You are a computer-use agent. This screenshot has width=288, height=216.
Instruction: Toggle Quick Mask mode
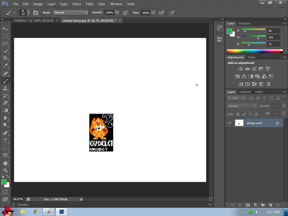click(x=5, y=192)
